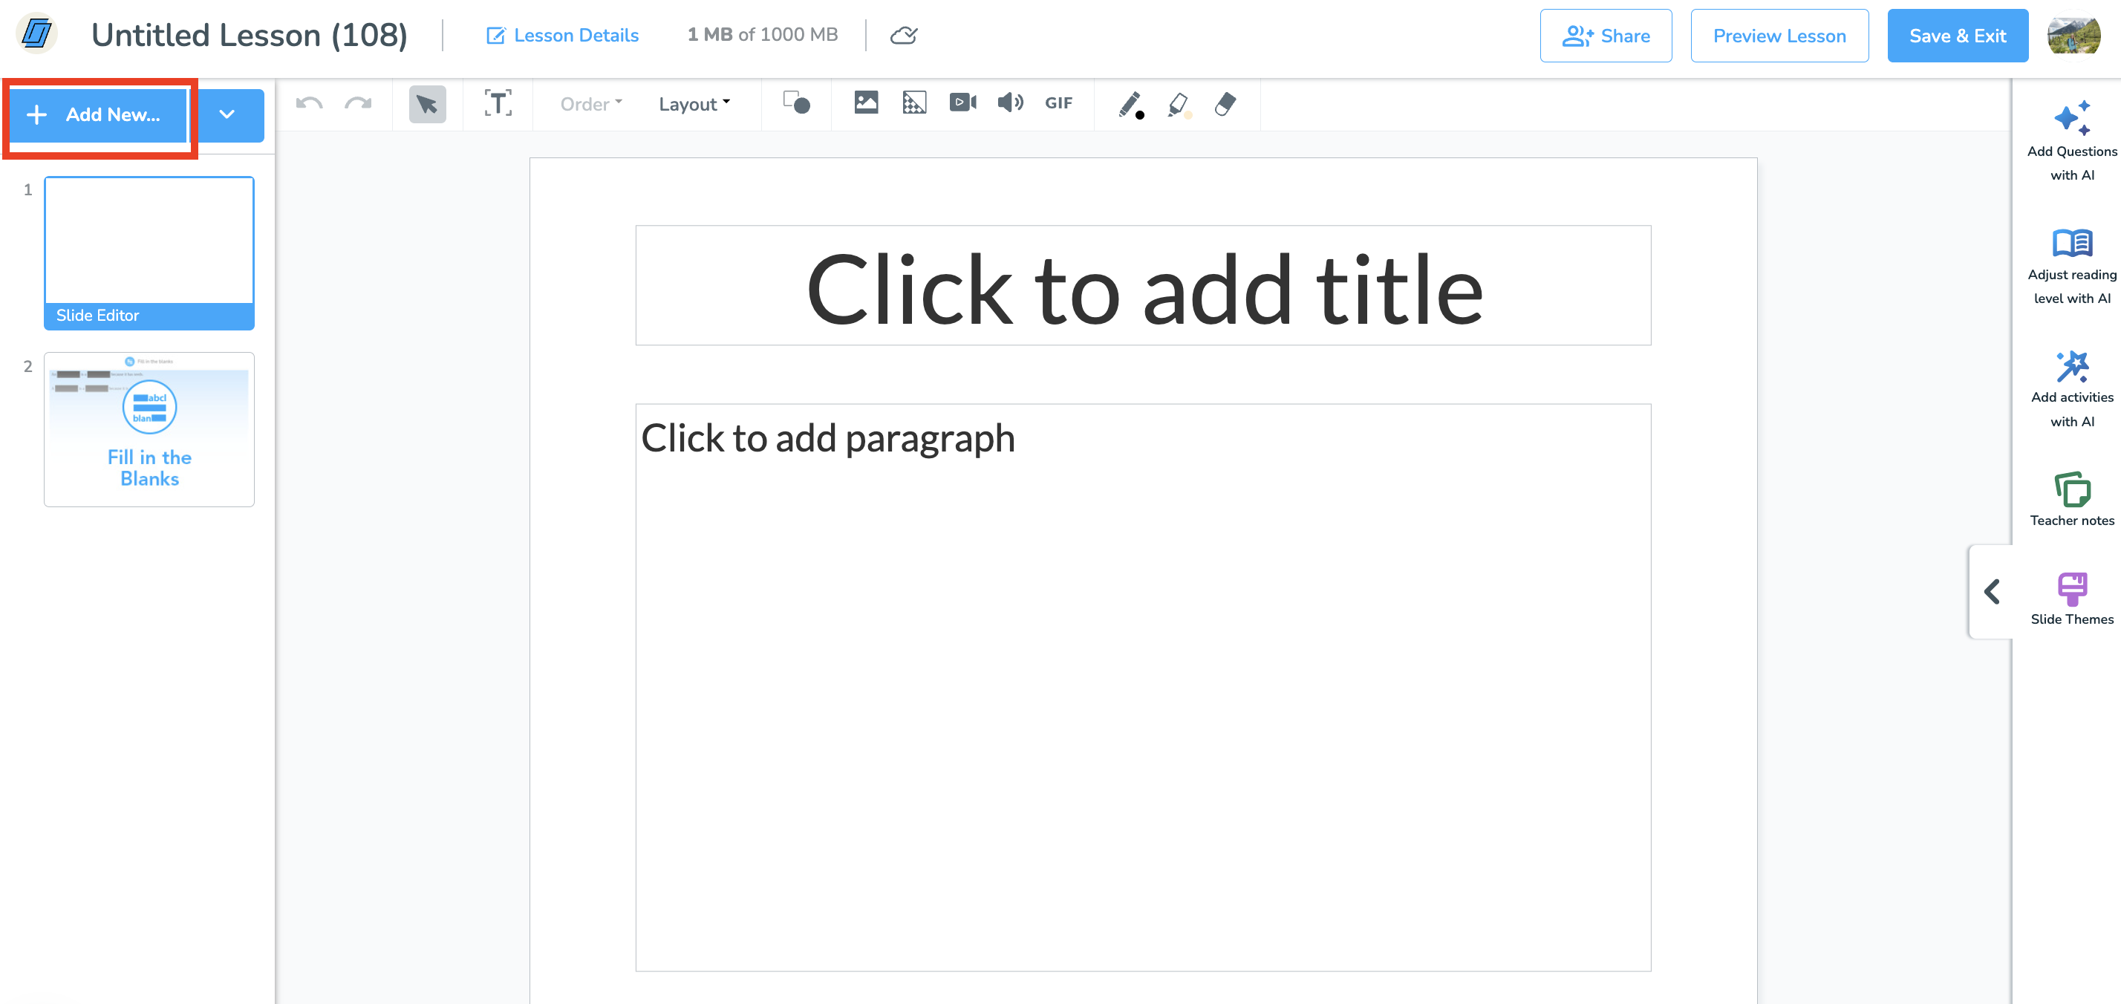The height and width of the screenshot is (1004, 2121).
Task: Open the Order dropdown
Action: (590, 104)
